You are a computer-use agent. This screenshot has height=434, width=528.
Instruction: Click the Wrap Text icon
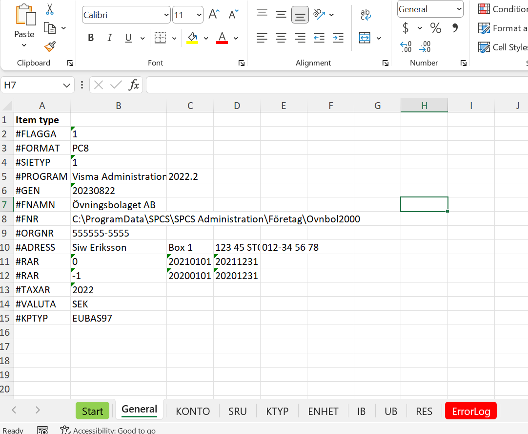pos(366,15)
